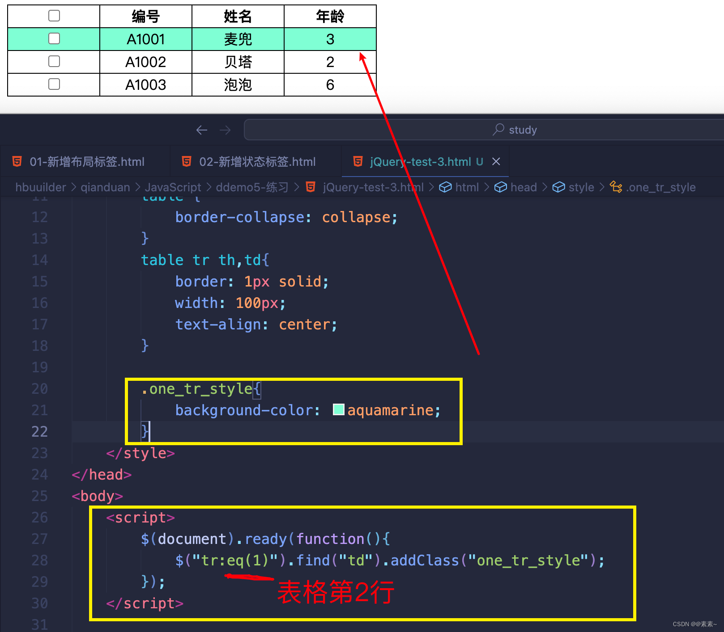The height and width of the screenshot is (632, 724).
Task: Click the 年龄 column header
Action: point(330,17)
